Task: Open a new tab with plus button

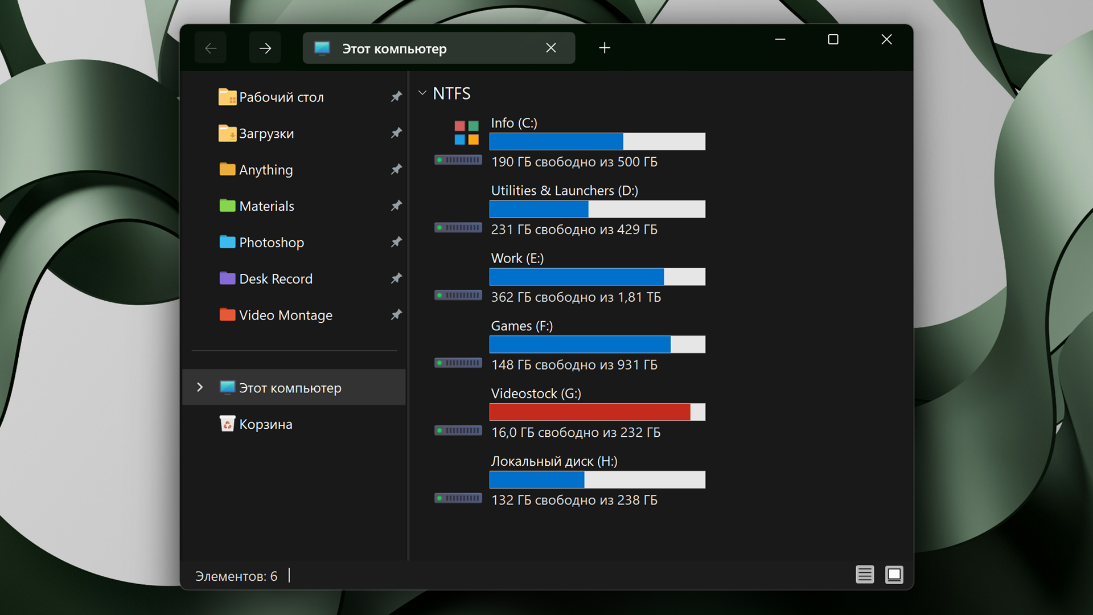Action: tap(605, 48)
